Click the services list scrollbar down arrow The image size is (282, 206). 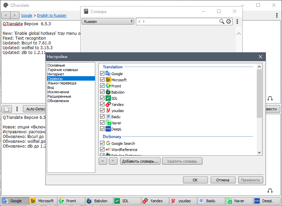pos(259,153)
